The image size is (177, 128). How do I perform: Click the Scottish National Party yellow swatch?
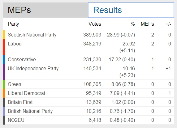click(4, 35)
